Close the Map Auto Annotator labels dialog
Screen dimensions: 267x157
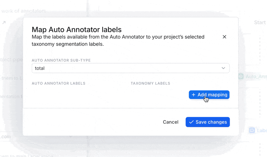point(224,37)
